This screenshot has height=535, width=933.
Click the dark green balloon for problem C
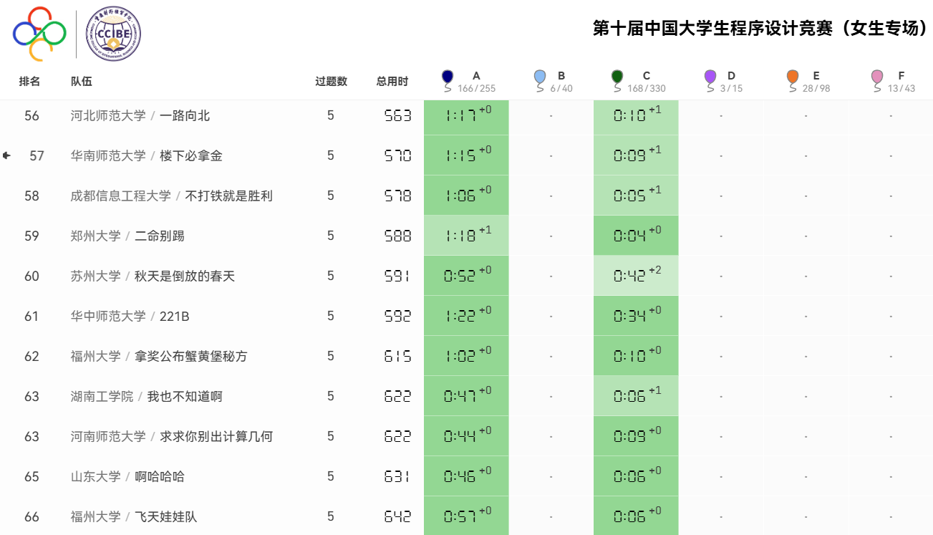point(617,77)
